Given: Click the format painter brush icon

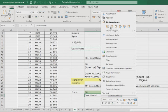Looking at the screenshot, I should pos(10,18).
